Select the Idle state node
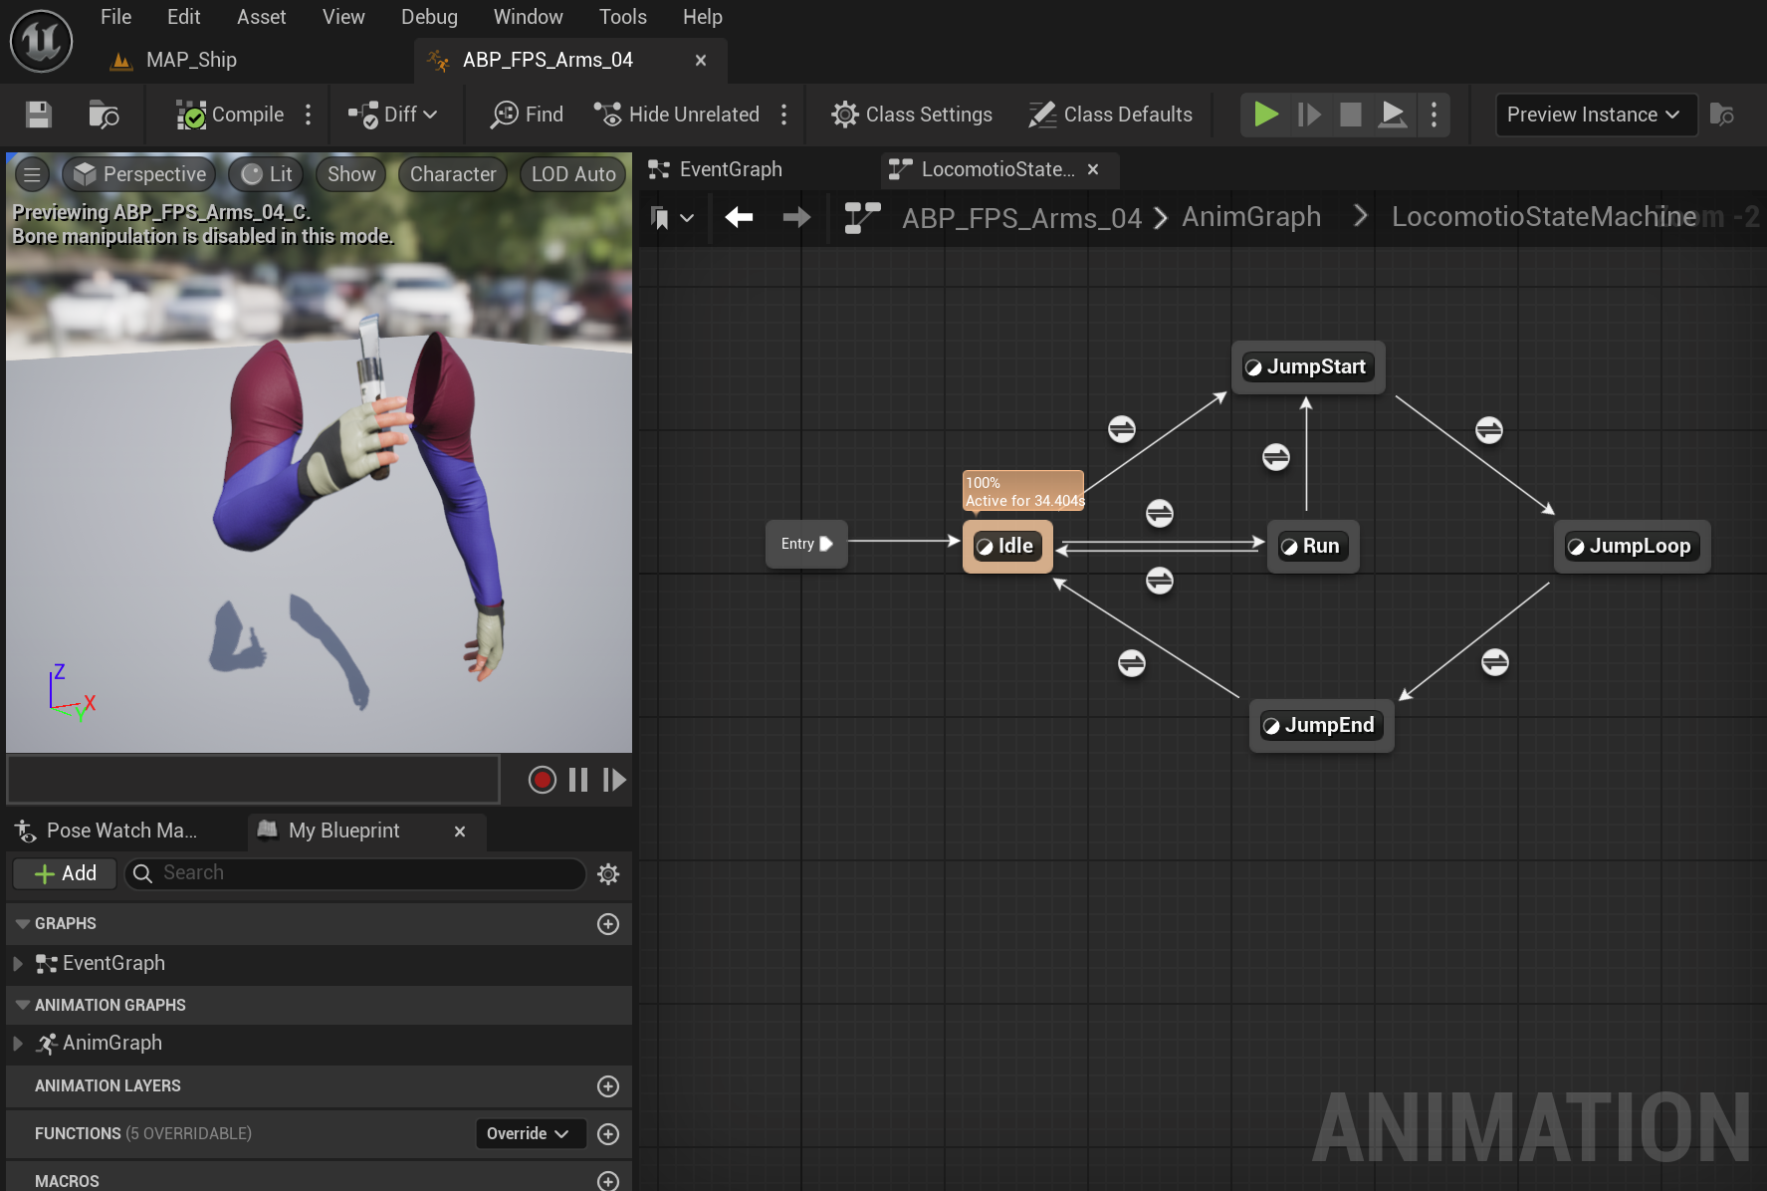The width and height of the screenshot is (1767, 1191). coord(1007,546)
